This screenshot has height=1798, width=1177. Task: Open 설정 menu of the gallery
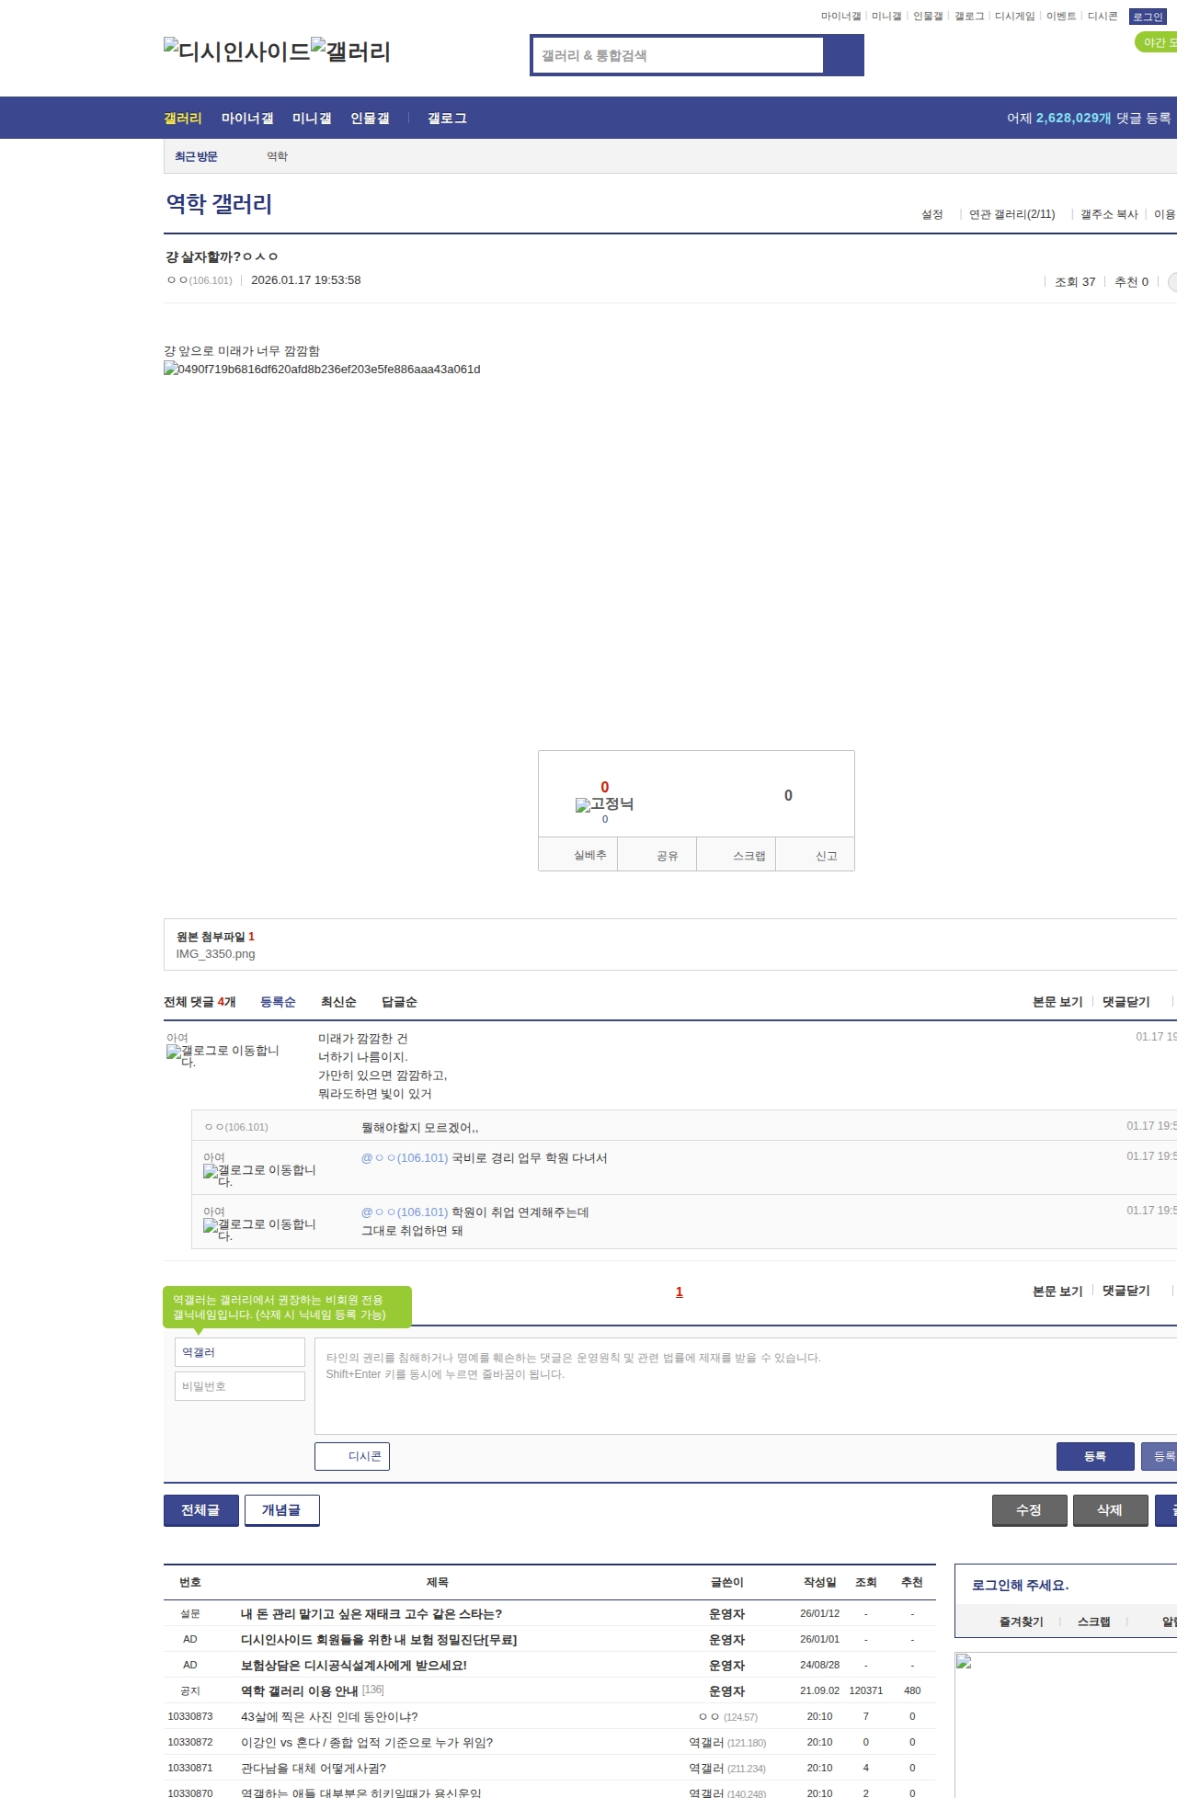coord(932,214)
